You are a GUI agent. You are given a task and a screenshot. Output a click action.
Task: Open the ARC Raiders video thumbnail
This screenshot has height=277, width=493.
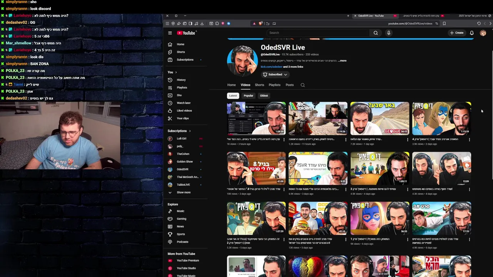click(318, 118)
